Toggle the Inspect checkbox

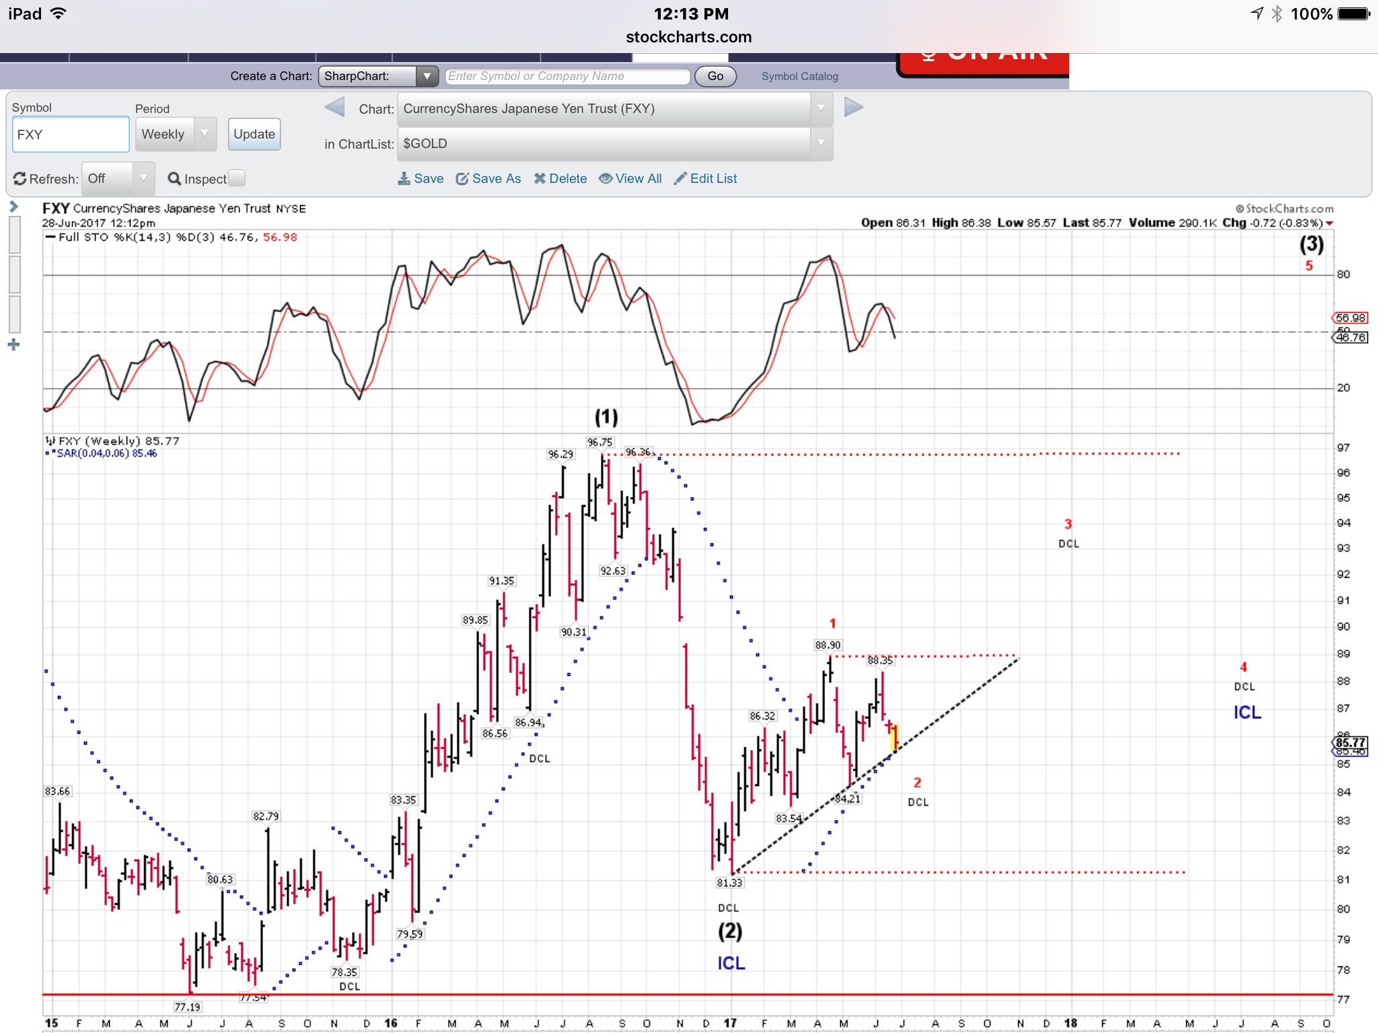point(237,178)
